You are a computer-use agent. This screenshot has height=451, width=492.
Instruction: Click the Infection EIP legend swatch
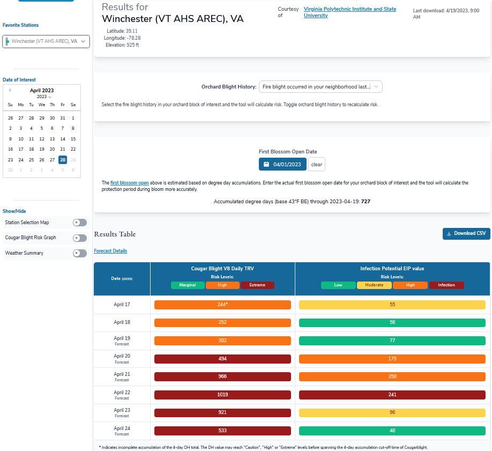(x=446, y=285)
